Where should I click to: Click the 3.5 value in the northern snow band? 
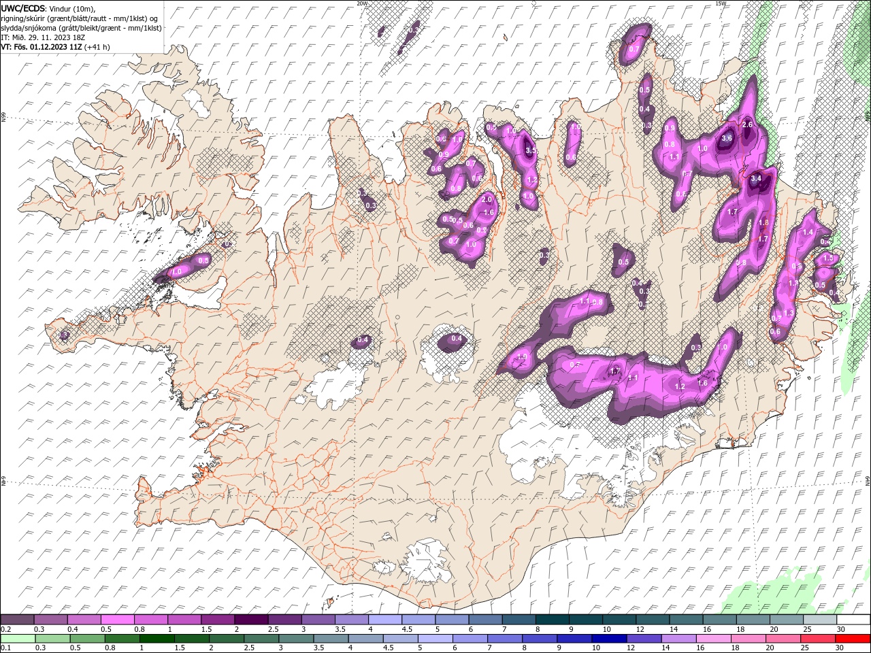(x=531, y=150)
